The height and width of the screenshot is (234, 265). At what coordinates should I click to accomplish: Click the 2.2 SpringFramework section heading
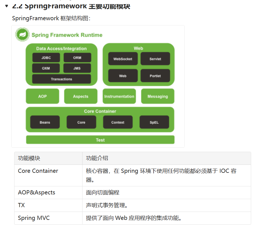71,6
